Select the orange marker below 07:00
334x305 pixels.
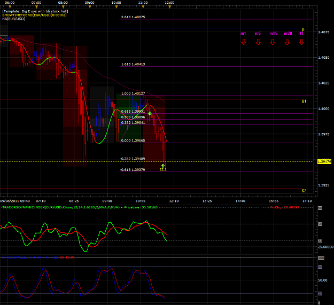coord(36,7)
